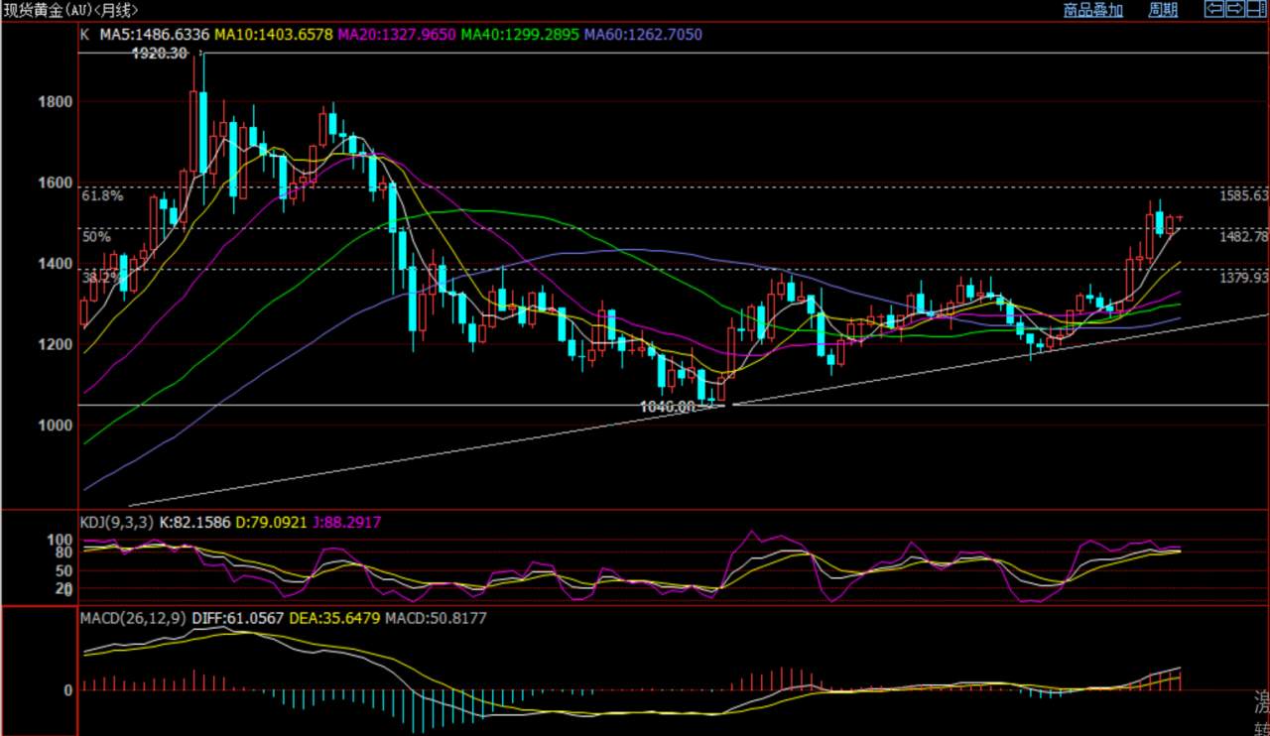Click the 1000 price axis label
This screenshot has width=1270, height=736.
(56, 426)
